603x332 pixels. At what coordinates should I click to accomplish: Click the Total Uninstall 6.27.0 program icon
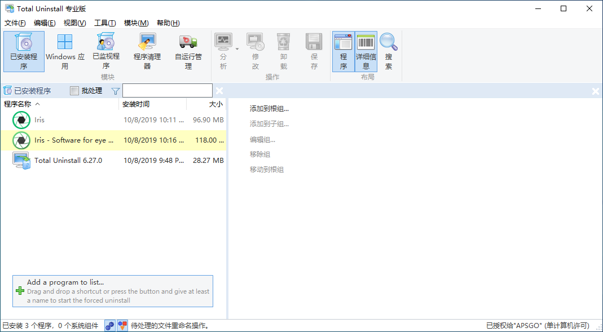21,161
